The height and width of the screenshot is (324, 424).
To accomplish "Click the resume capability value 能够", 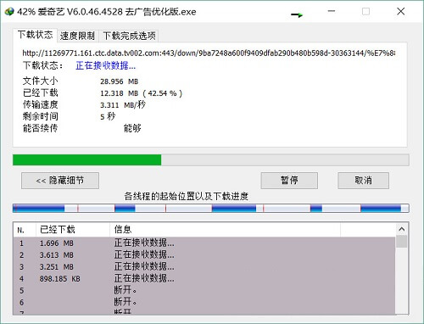I will (132, 128).
